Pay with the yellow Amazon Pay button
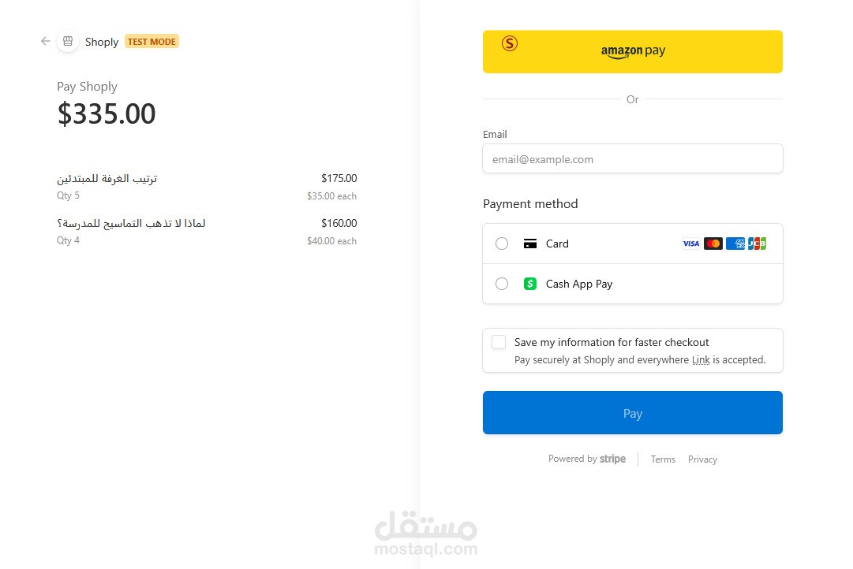 632,52
